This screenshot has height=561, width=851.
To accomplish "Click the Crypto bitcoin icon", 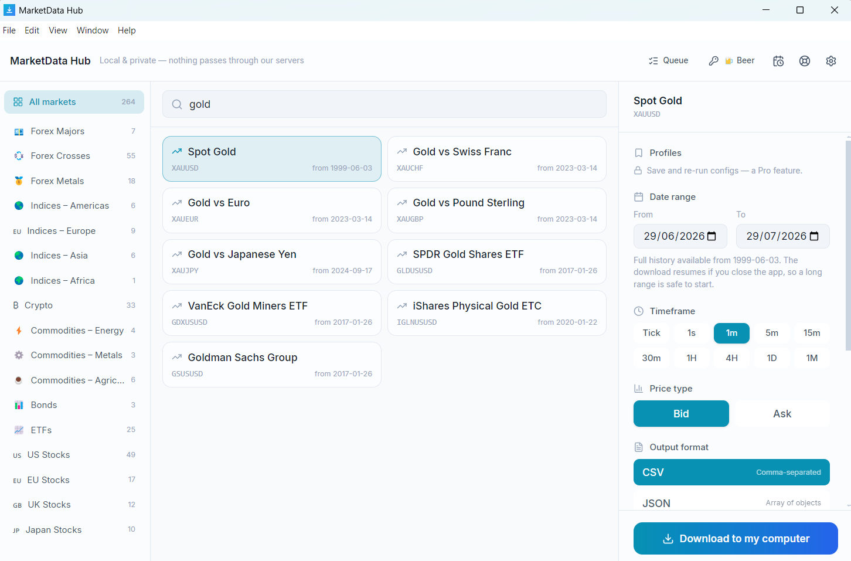I will point(16,305).
